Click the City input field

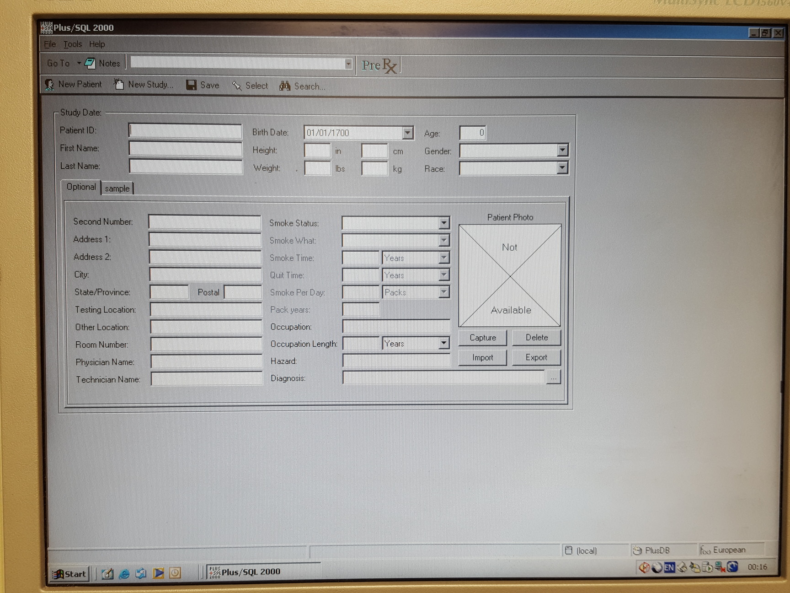click(x=205, y=275)
